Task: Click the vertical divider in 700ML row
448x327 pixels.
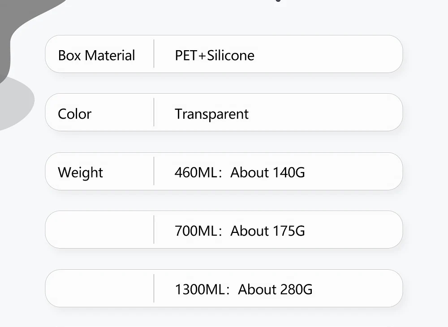Action: point(154,229)
